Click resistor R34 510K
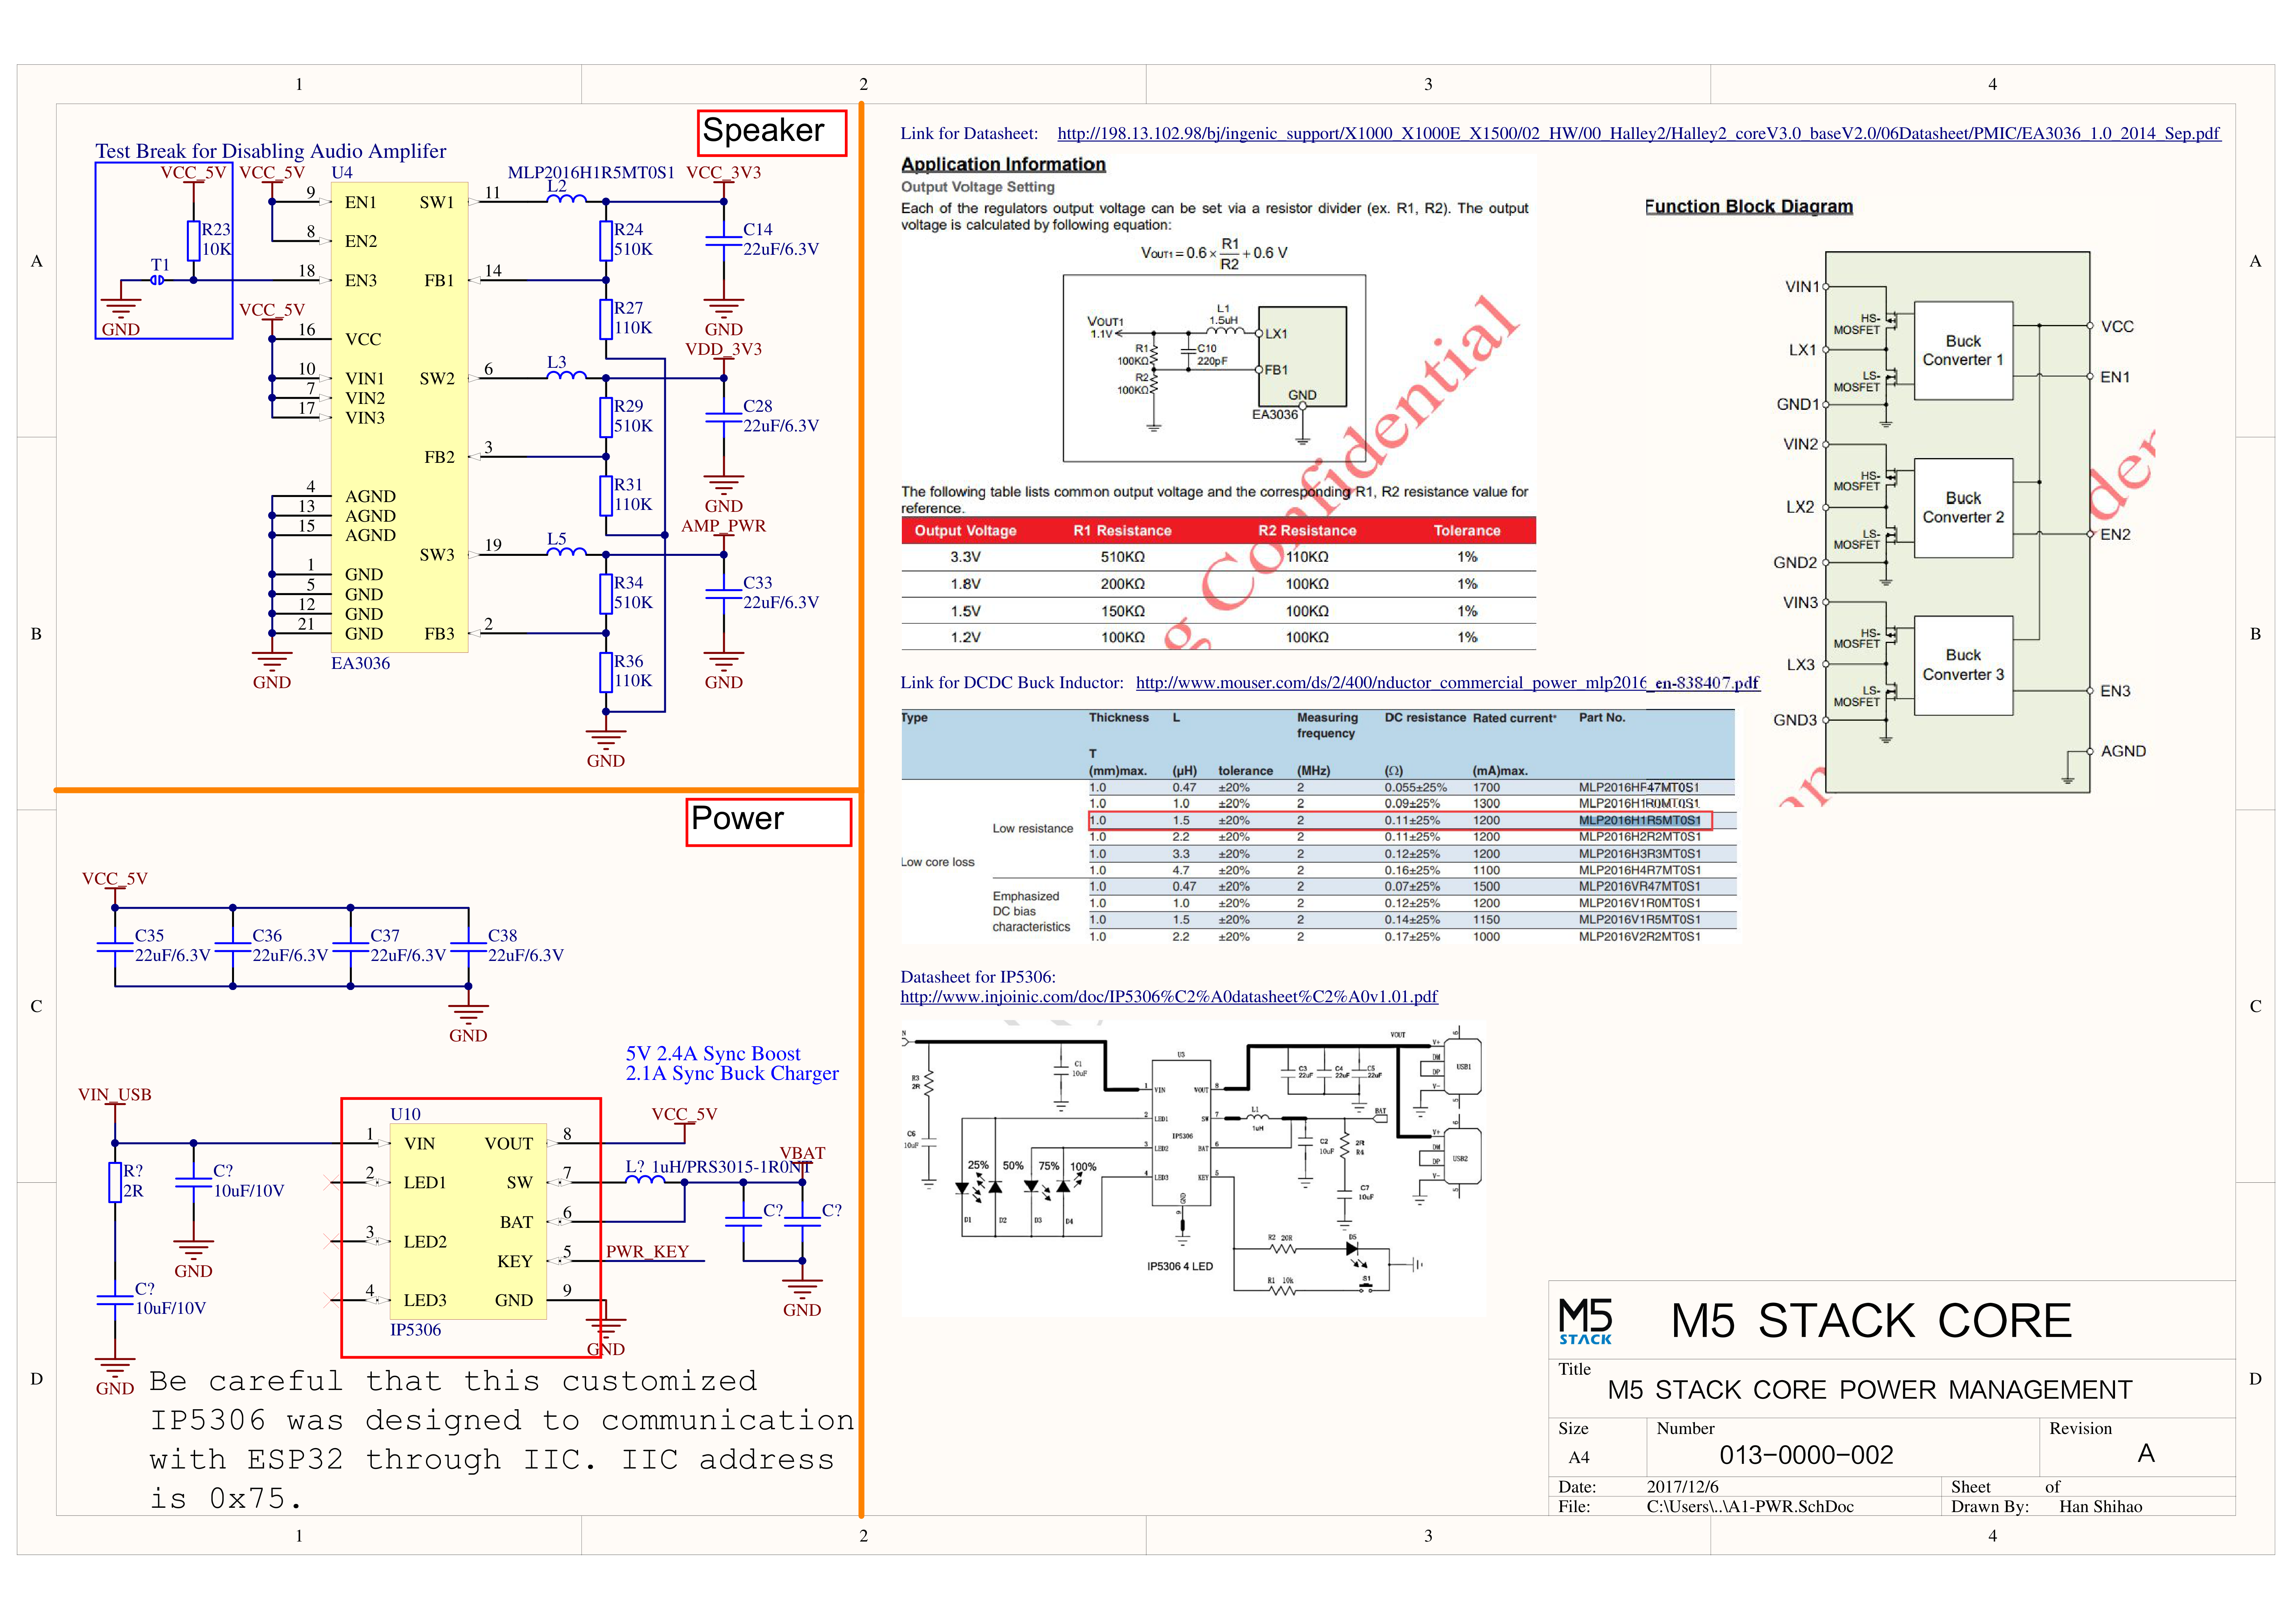 607,593
